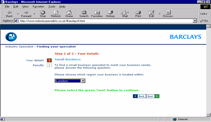Open the Search toolbar button
The width and height of the screenshot is (211, 122).
click(x=84, y=14)
